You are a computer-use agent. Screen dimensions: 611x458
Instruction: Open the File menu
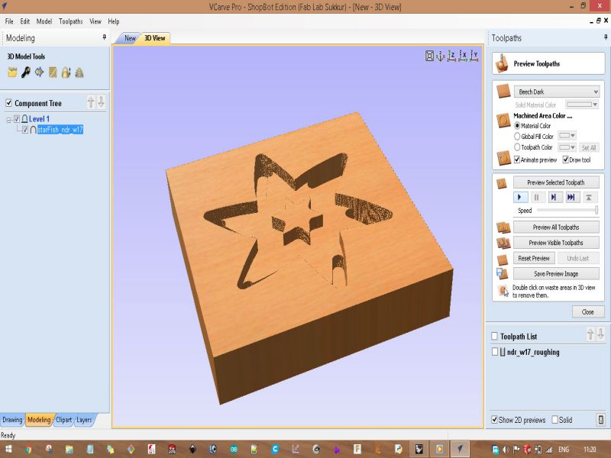(x=9, y=21)
